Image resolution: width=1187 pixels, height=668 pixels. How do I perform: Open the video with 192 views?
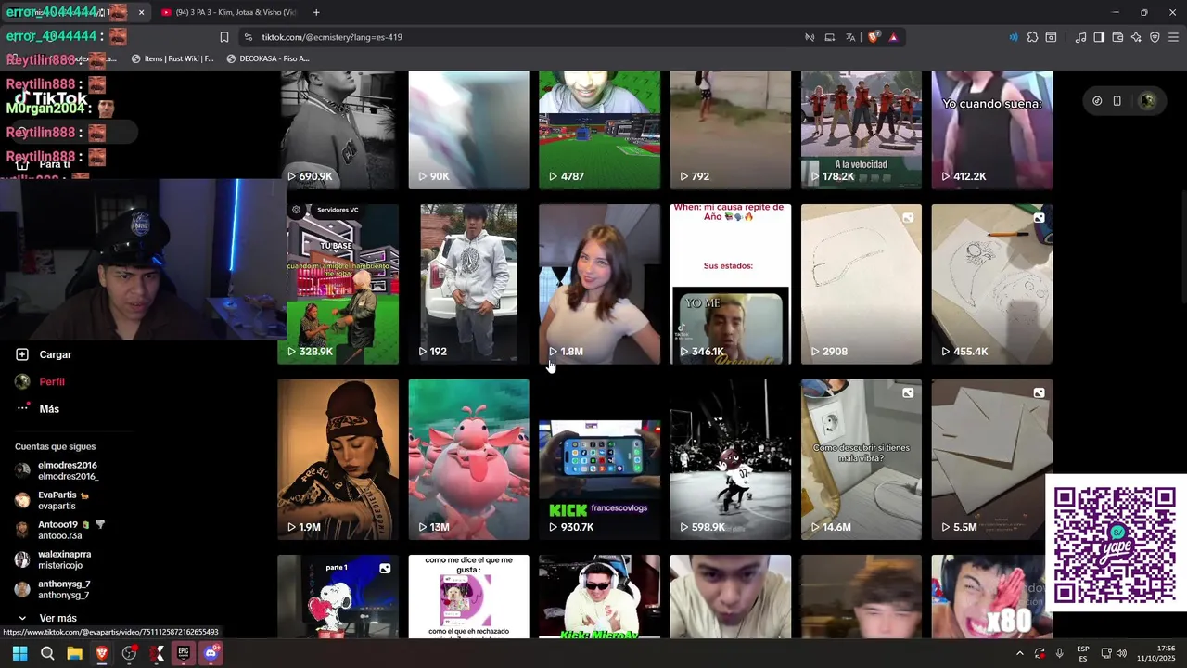coord(468,284)
